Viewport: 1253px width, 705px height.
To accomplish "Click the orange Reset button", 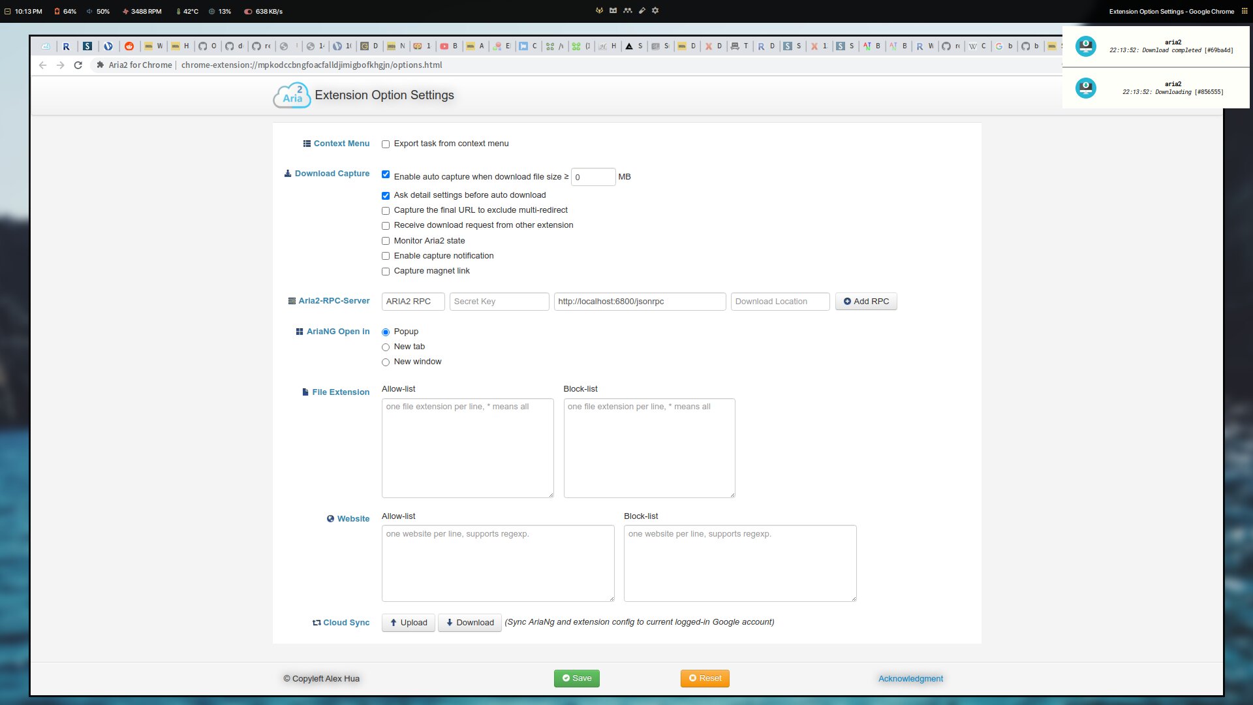I will click(x=705, y=678).
